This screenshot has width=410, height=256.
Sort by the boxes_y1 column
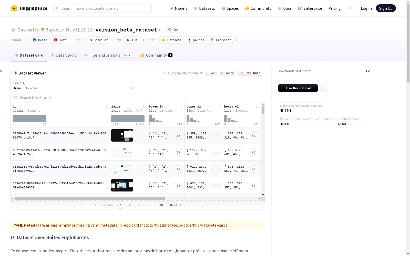click(x=257, y=106)
